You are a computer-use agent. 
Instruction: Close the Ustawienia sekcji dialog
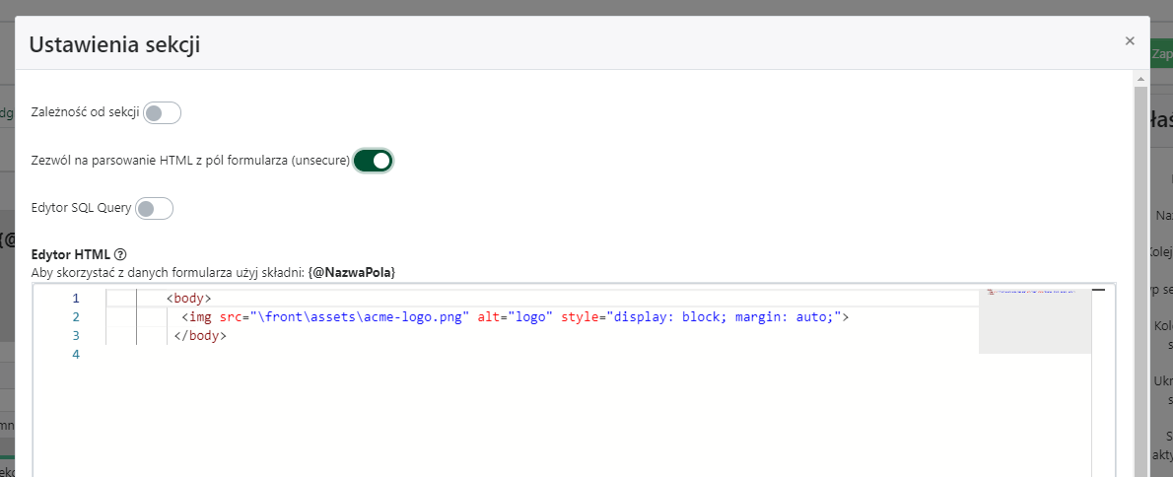(x=1130, y=41)
